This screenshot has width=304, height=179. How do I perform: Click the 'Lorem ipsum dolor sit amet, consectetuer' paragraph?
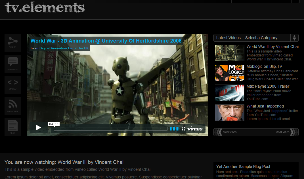click(103, 177)
